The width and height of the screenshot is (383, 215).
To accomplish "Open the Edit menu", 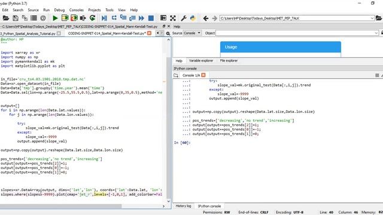I will [x=5, y=10].
